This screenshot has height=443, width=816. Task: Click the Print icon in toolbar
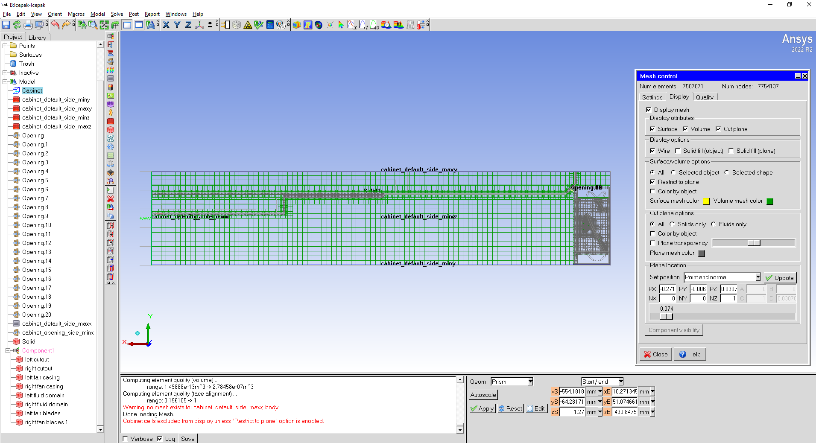[x=28, y=25]
